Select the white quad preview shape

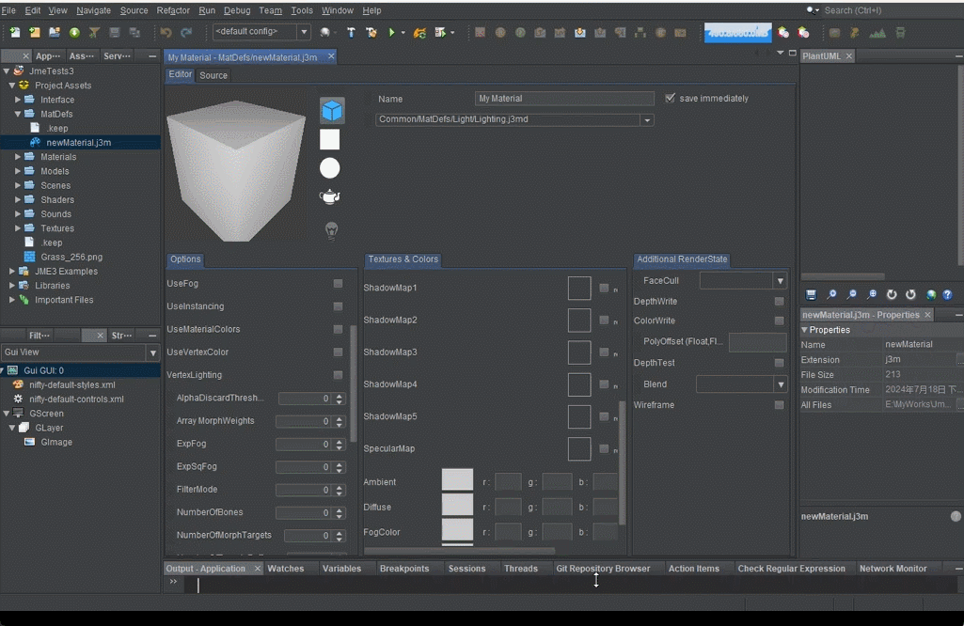[329, 139]
